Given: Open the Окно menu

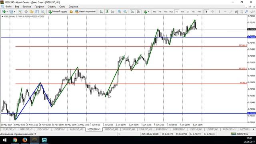Looking at the screenshot, I should pyautogui.click(x=62, y=6).
